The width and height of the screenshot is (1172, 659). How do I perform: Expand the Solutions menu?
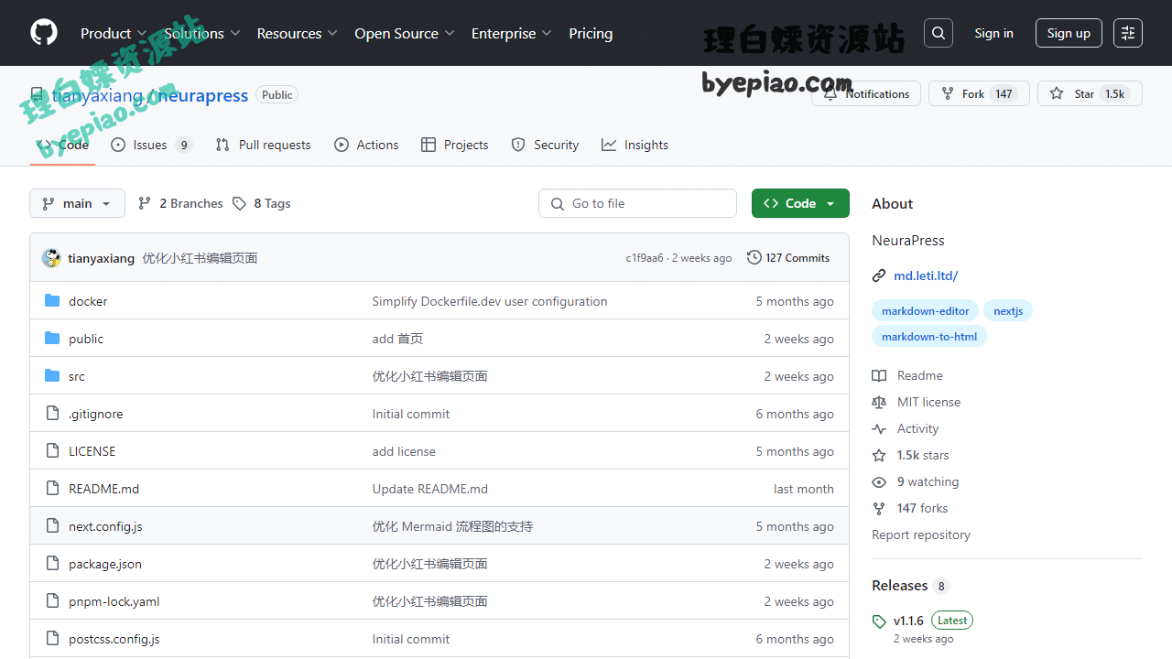click(x=202, y=33)
